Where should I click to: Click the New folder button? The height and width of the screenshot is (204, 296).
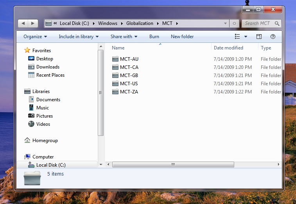tap(182, 37)
